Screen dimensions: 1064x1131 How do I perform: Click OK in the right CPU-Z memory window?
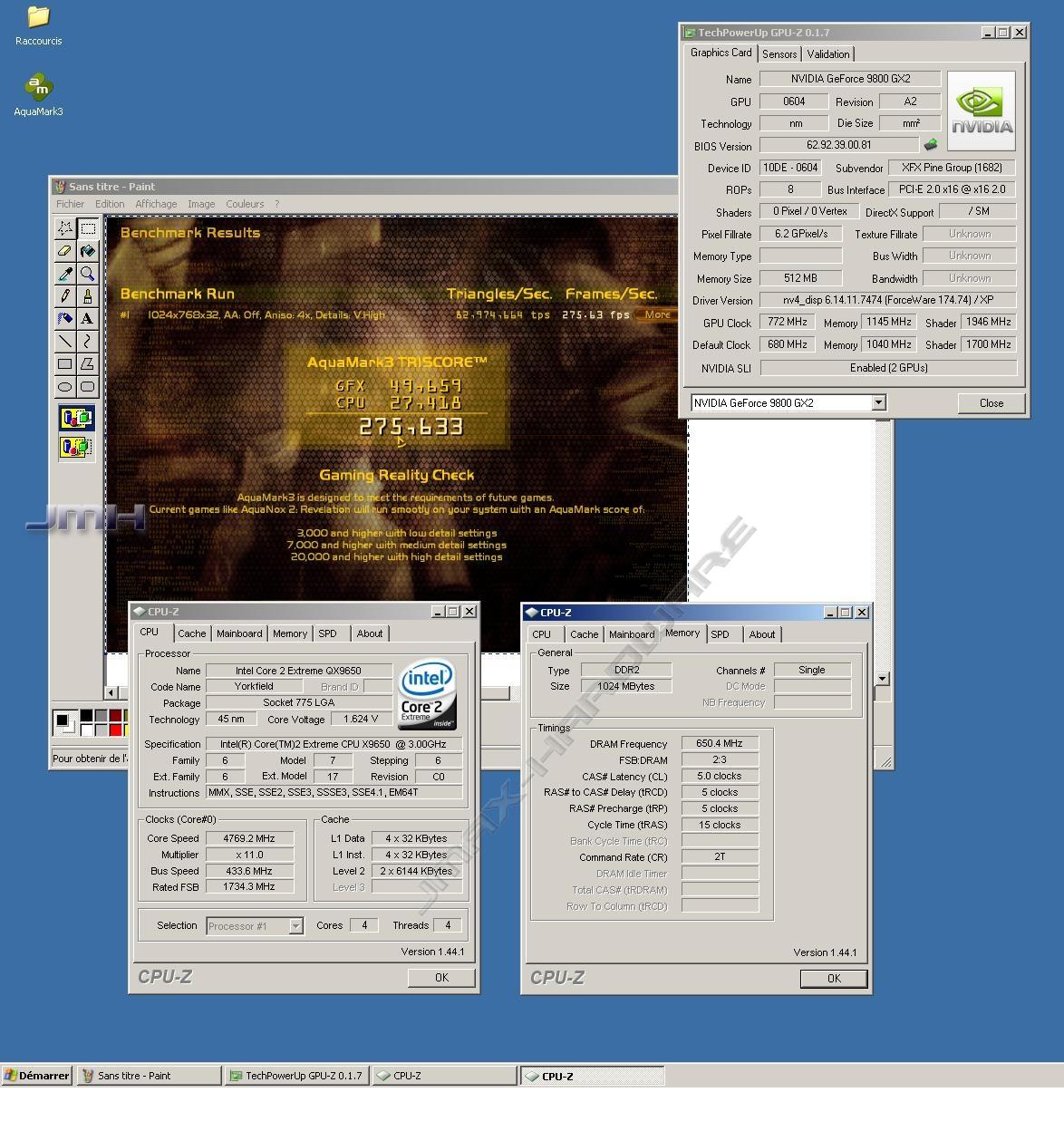point(834,979)
